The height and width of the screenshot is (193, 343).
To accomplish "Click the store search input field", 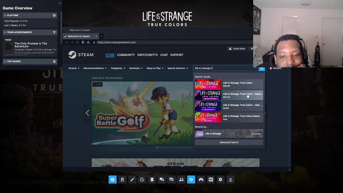I will tap(226, 68).
